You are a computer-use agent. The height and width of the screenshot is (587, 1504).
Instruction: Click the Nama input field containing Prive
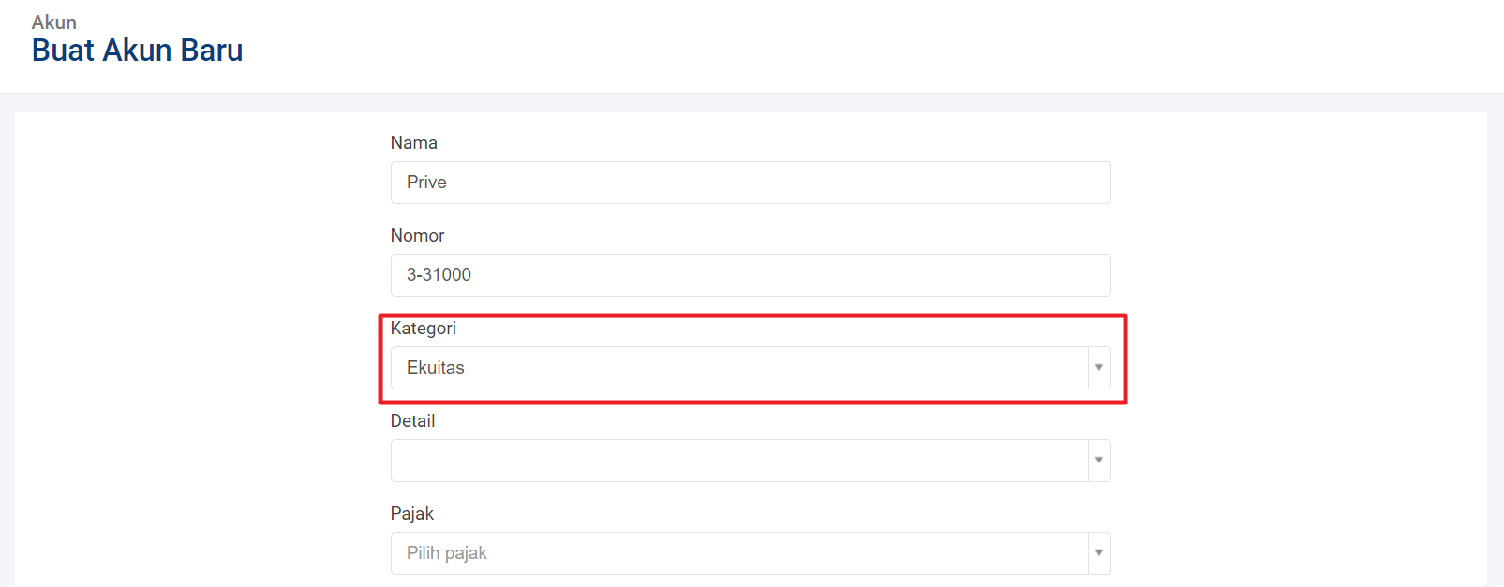750,183
